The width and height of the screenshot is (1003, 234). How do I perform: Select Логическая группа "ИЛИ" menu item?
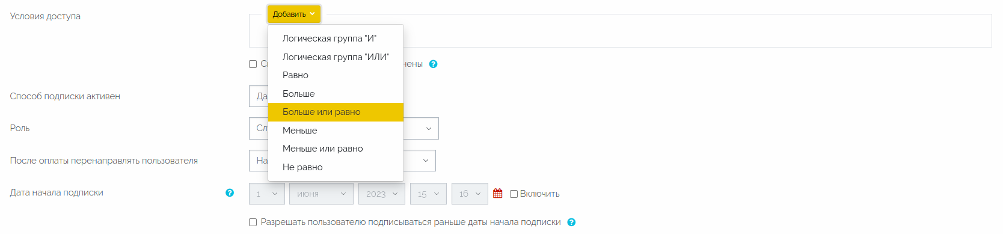click(x=336, y=57)
